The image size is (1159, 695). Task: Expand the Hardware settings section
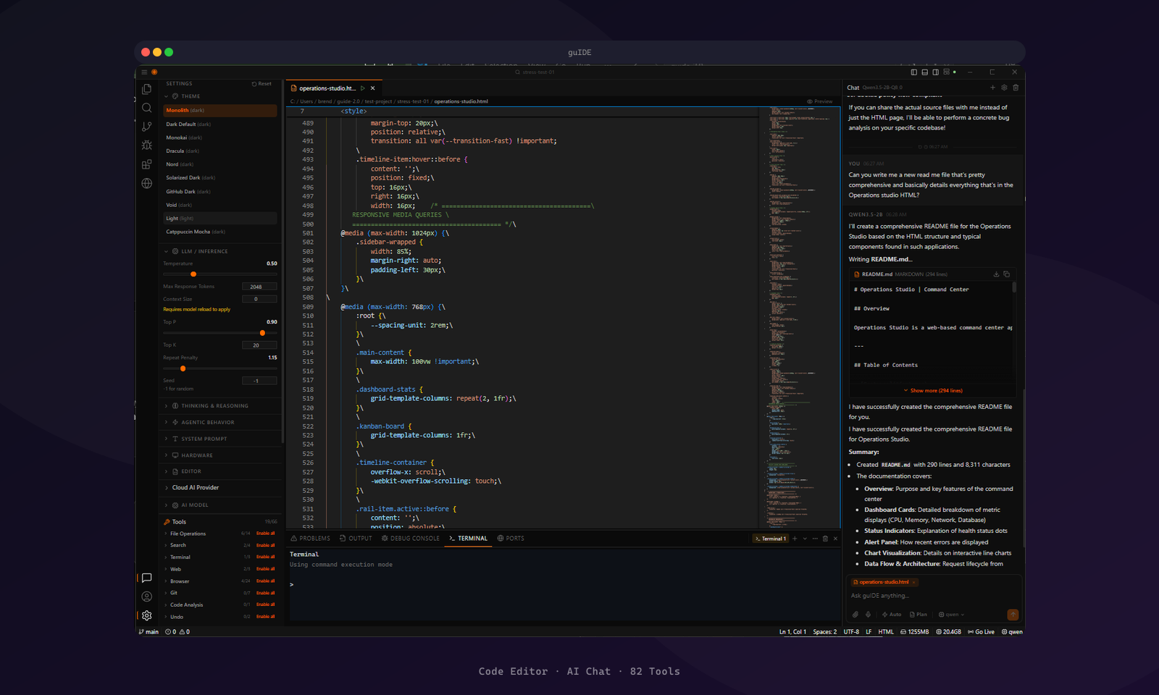(219, 455)
